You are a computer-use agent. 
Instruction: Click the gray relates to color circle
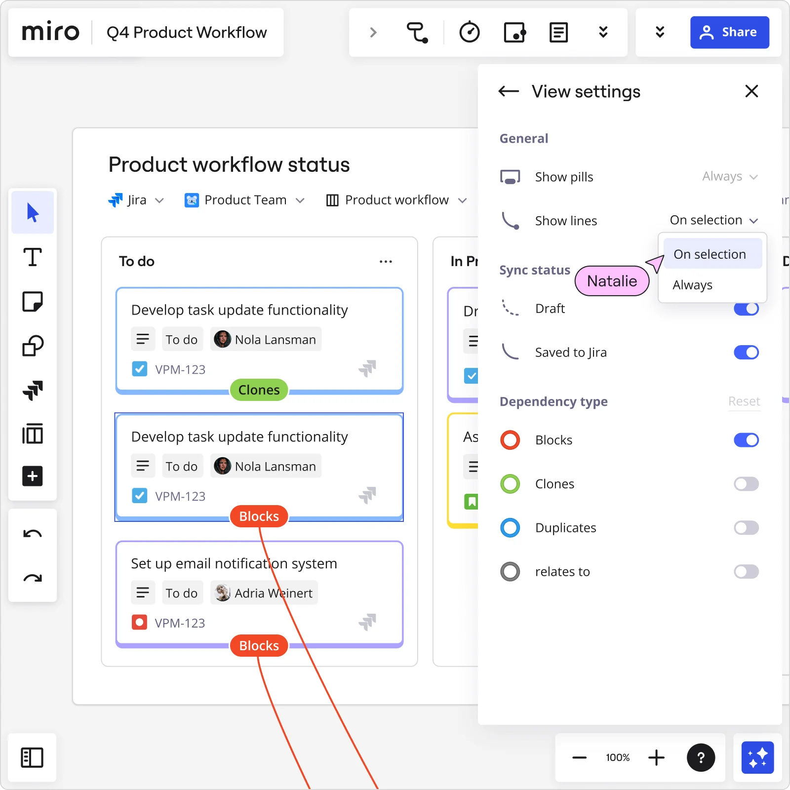pos(510,572)
